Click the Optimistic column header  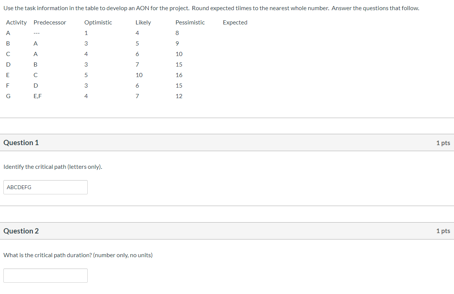98,22
